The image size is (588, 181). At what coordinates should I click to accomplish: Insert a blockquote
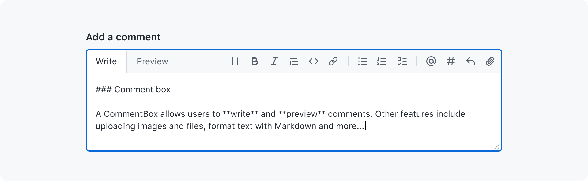point(294,61)
